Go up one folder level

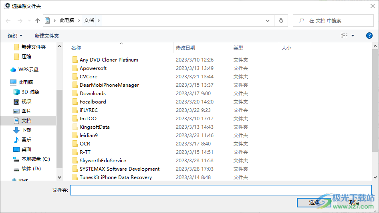coord(38,21)
